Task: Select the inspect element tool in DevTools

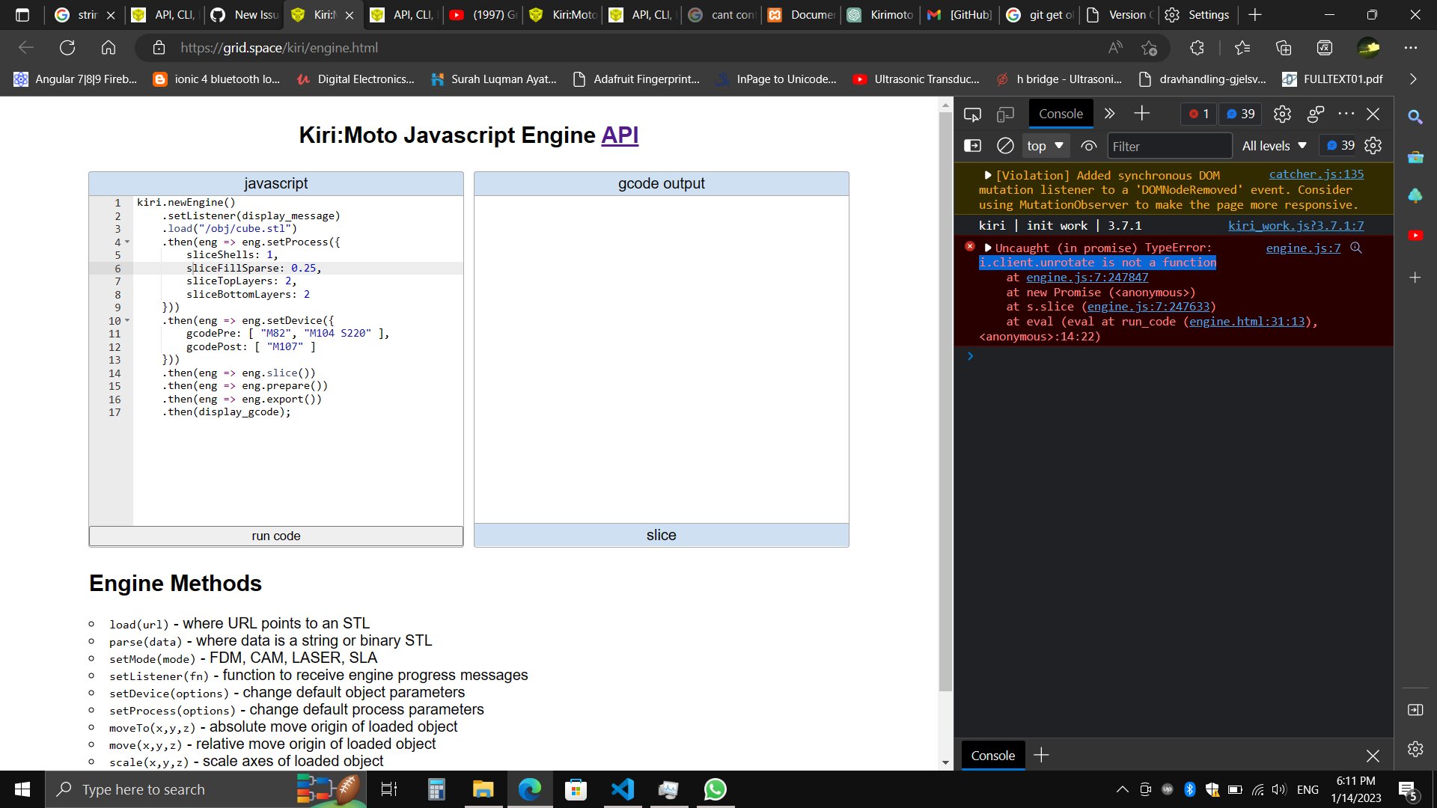Action: tap(971, 114)
